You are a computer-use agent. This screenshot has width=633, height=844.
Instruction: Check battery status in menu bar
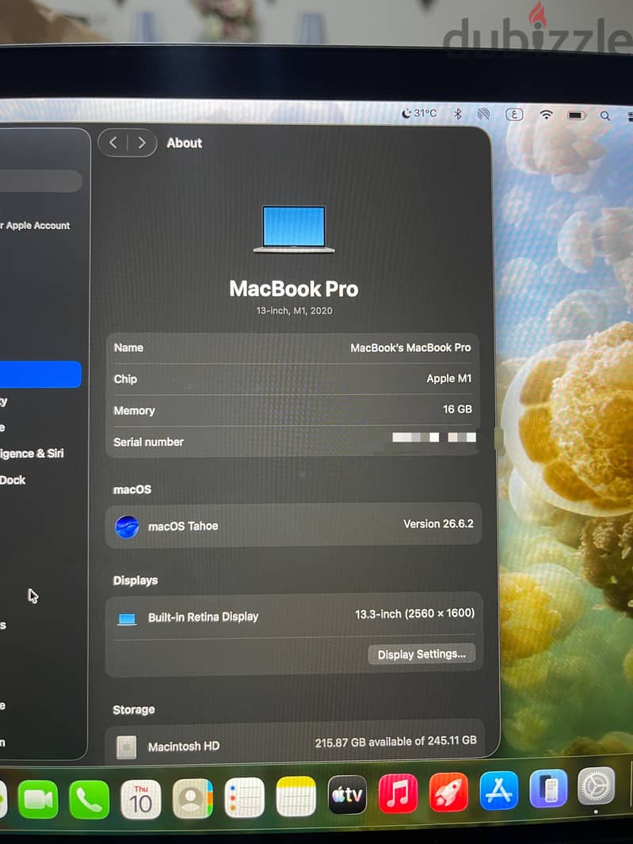[x=576, y=115]
